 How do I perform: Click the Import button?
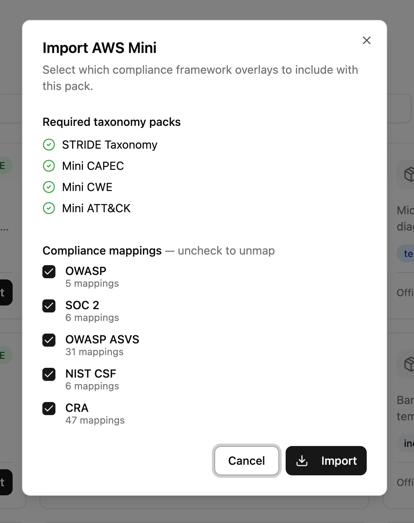coord(326,461)
